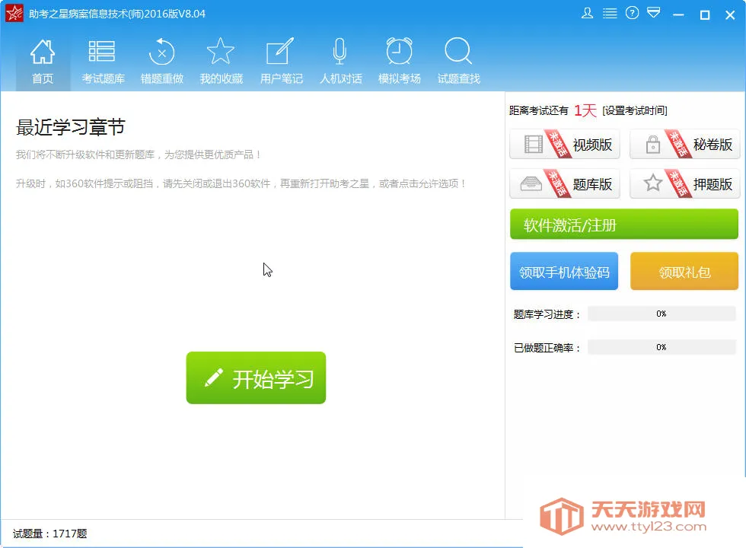This screenshot has width=746, height=548.
Task: Open the list menu icon in title bar
Action: tap(610, 14)
